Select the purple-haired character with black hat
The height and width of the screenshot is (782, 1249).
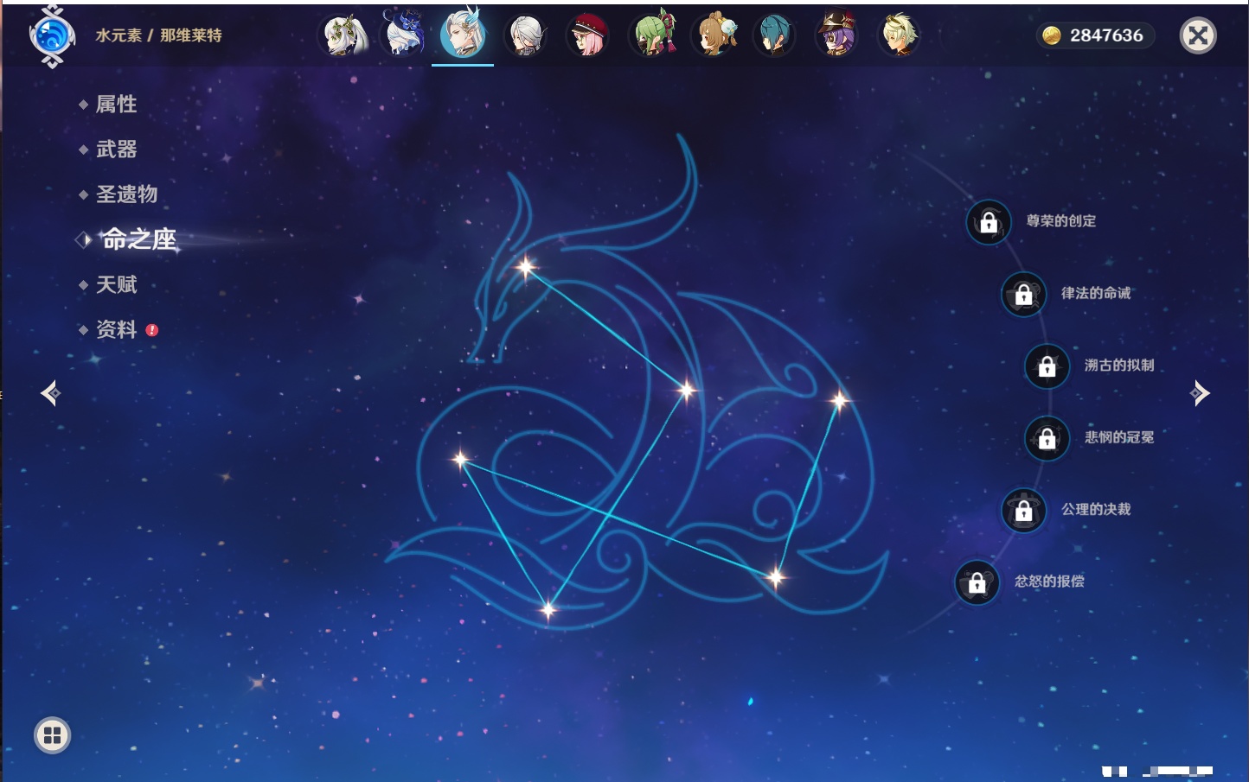[836, 36]
